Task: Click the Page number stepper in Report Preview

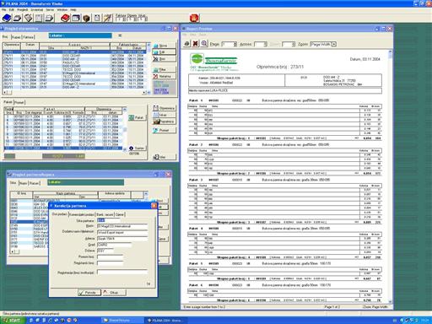Action: 235,44
